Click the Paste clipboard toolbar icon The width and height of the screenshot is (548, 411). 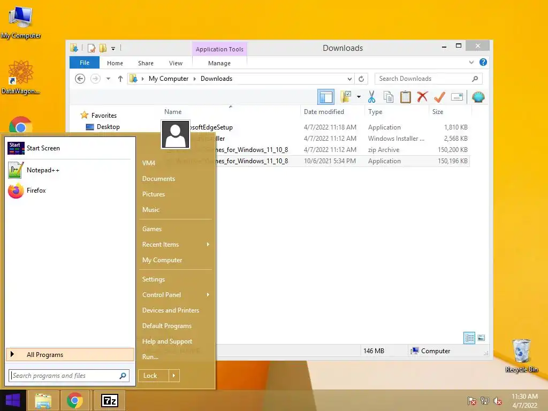click(x=406, y=97)
